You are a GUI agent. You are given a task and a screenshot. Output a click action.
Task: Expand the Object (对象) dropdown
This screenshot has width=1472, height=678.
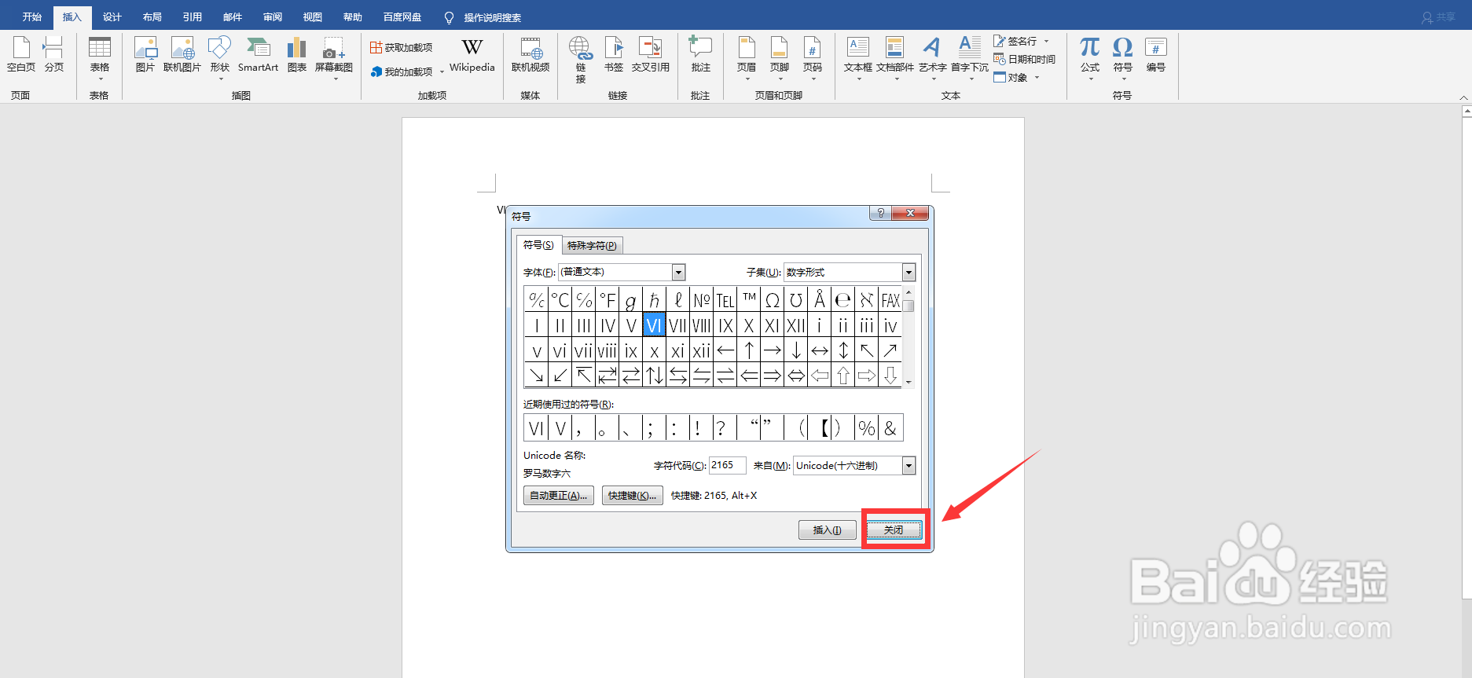coord(1037,77)
